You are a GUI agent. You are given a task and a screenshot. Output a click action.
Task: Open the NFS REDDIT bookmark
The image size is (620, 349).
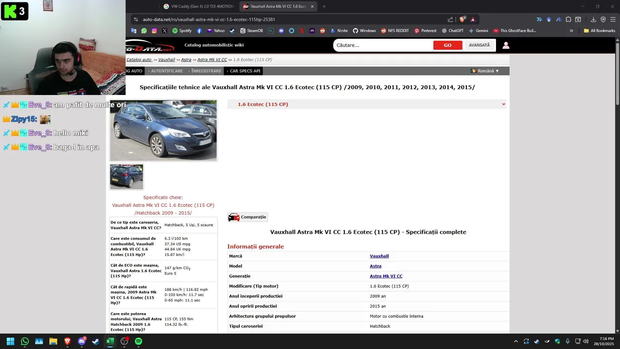click(x=395, y=31)
